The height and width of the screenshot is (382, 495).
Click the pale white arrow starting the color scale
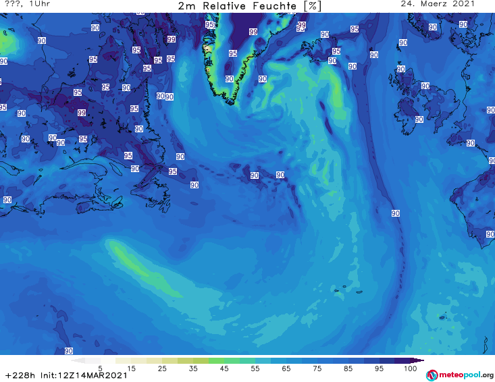pos(78,360)
